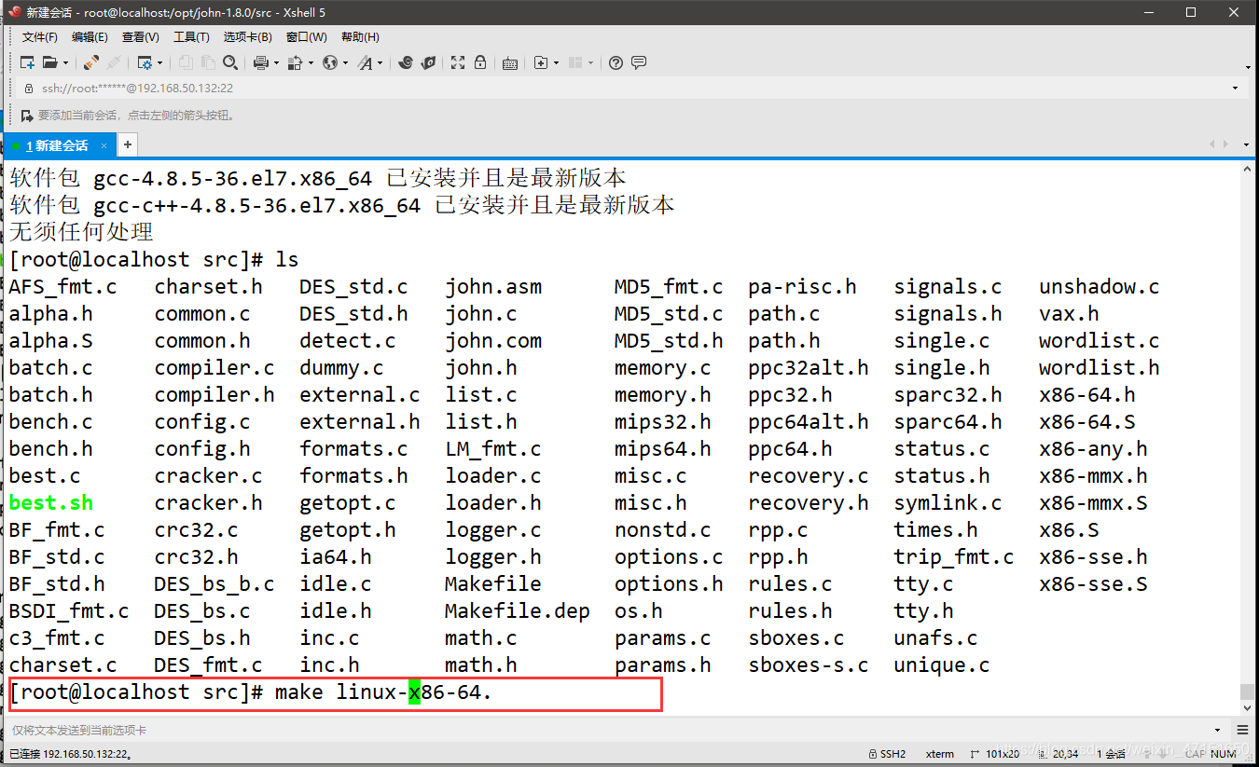
Task: Click the terminal scroll-up arrow
Action: pos(1247,171)
